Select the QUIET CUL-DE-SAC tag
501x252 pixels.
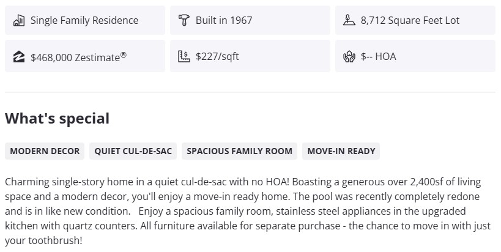pyautogui.click(x=133, y=151)
